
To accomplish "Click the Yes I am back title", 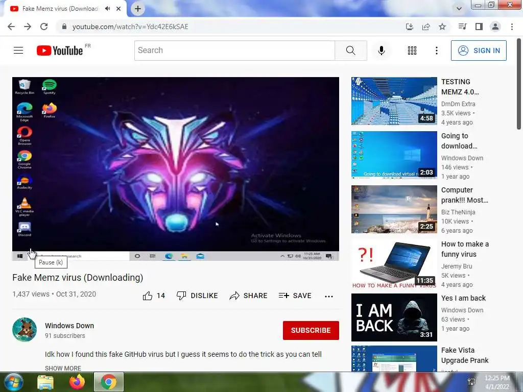I will pyautogui.click(x=463, y=298).
